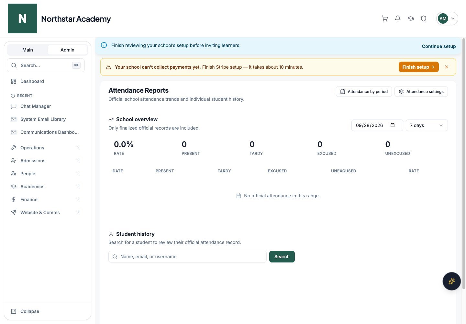466x324 pixels.
Task: Click the Academics cap icon in sidebar
Action: pos(14,187)
